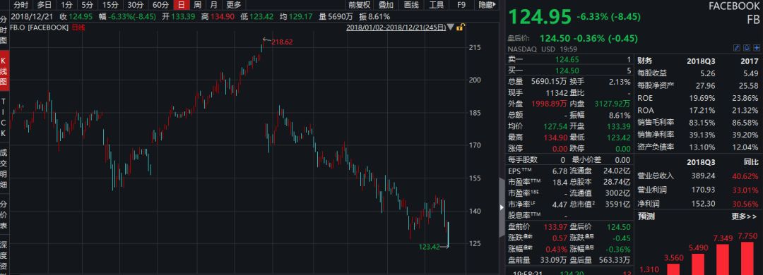Click the large price 124.95
This screenshot has height=275, width=763.
(540, 17)
